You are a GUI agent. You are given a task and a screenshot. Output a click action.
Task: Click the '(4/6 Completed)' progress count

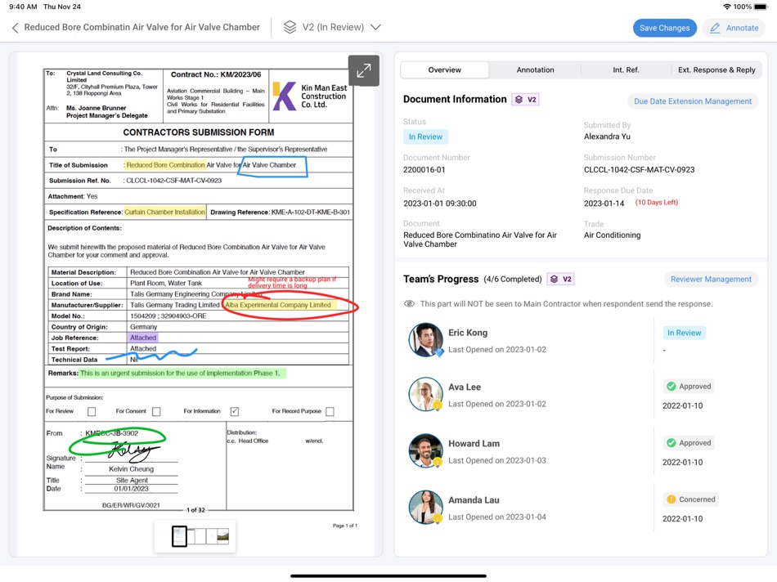coord(512,280)
